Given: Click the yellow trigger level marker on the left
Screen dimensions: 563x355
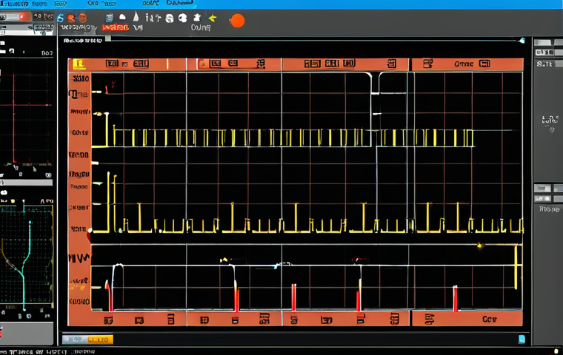Looking at the screenshot, I should pos(98,114).
